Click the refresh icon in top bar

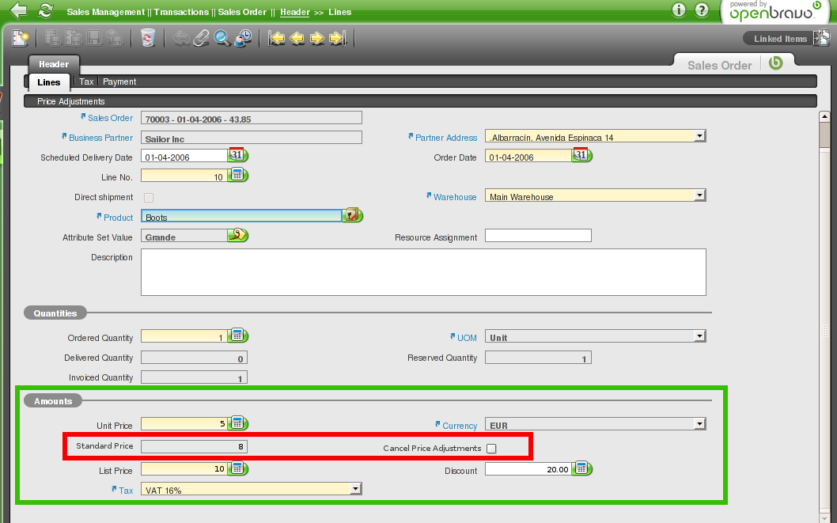coord(46,10)
